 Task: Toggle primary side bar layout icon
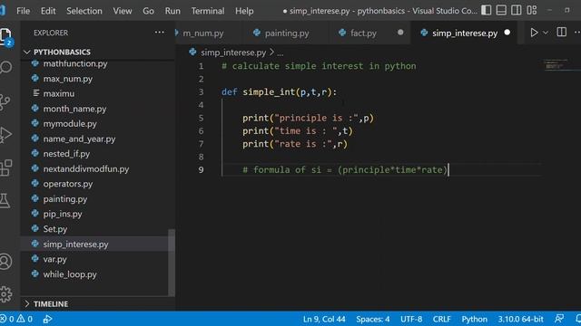coord(487,10)
